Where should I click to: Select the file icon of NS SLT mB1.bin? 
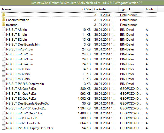click(x=4, y=69)
